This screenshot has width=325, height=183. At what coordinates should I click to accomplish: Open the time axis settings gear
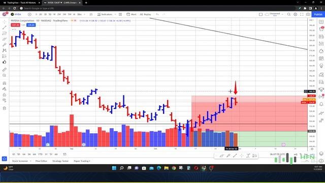click(x=312, y=149)
